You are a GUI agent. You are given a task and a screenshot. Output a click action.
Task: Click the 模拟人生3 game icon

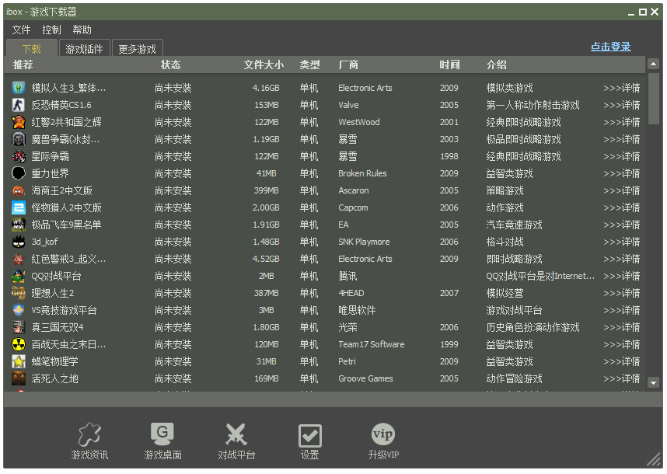click(x=19, y=88)
